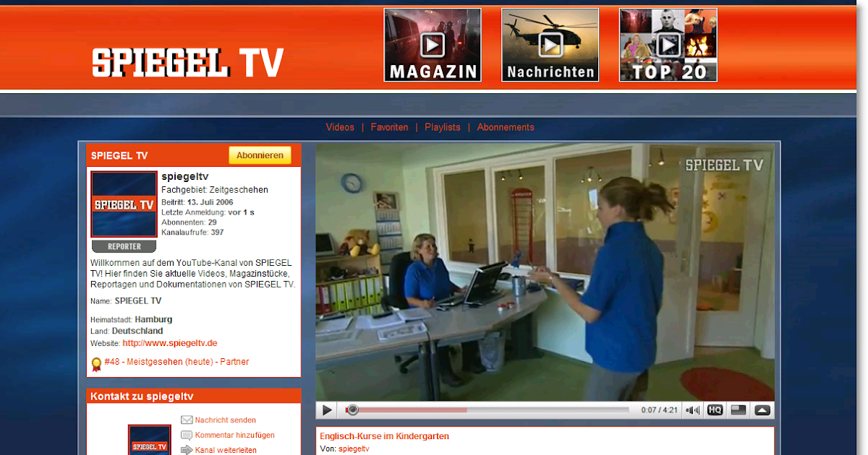The width and height of the screenshot is (868, 455).
Task: Click the Kanalaufrufe: 397 text
Action: tap(192, 233)
